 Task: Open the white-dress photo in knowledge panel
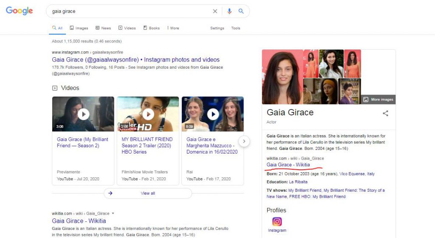[x=331, y=64]
